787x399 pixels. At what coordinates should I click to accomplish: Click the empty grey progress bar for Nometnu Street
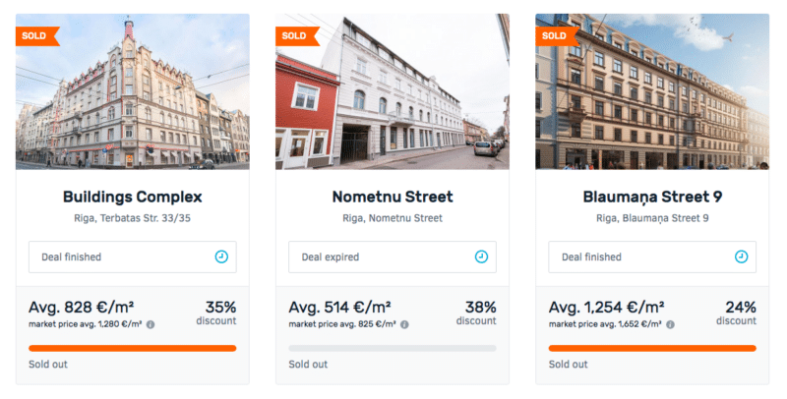pyautogui.click(x=393, y=348)
